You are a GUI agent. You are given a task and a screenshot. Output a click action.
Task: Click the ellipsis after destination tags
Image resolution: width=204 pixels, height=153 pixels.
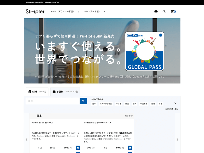166,104
